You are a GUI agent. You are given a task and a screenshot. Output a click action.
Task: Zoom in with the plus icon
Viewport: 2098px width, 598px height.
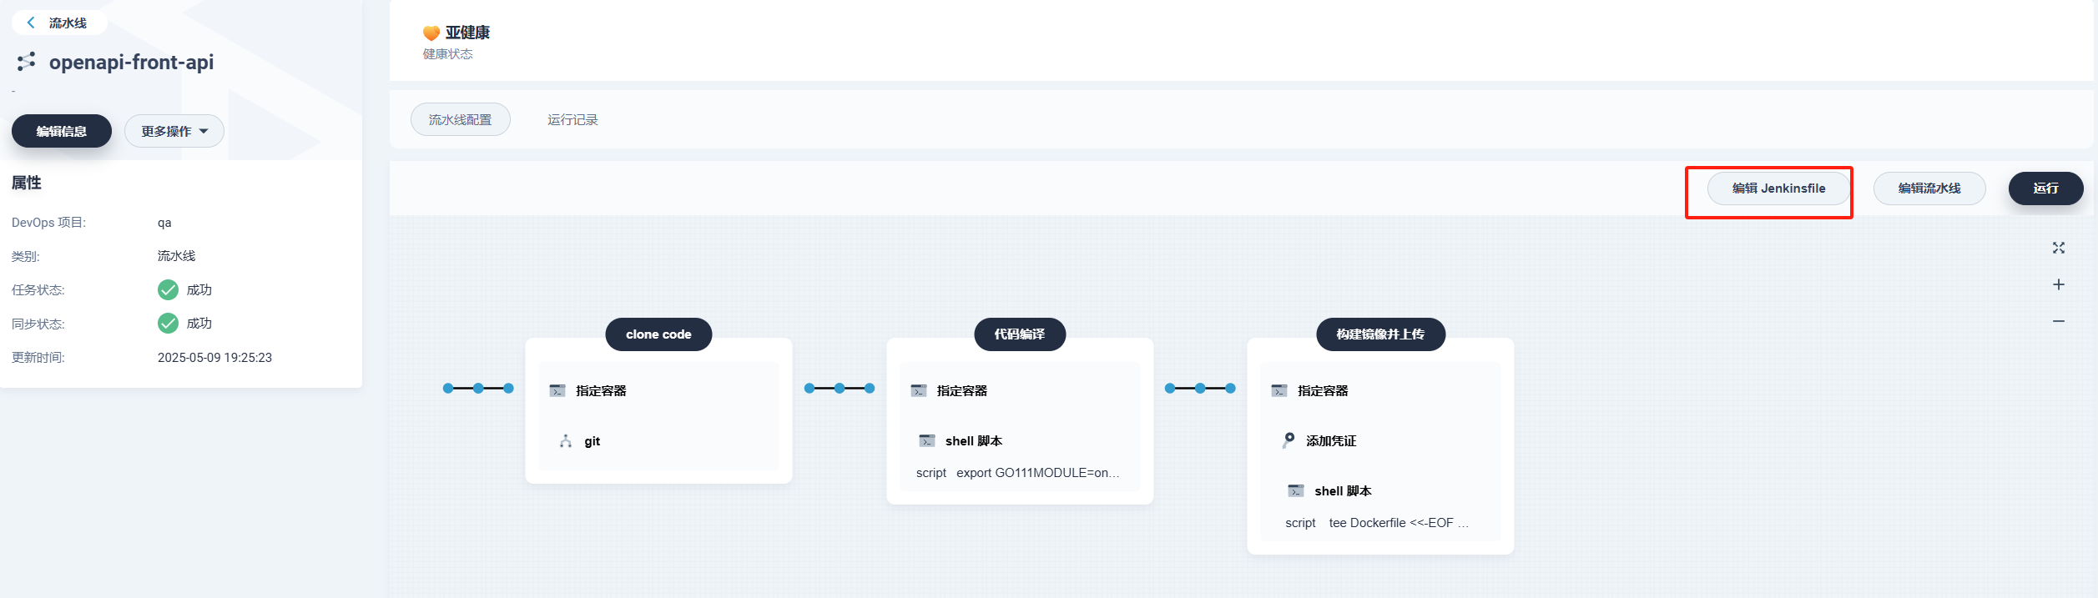(2059, 284)
